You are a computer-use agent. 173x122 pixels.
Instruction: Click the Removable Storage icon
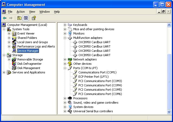pyautogui.click(x=14, y=59)
